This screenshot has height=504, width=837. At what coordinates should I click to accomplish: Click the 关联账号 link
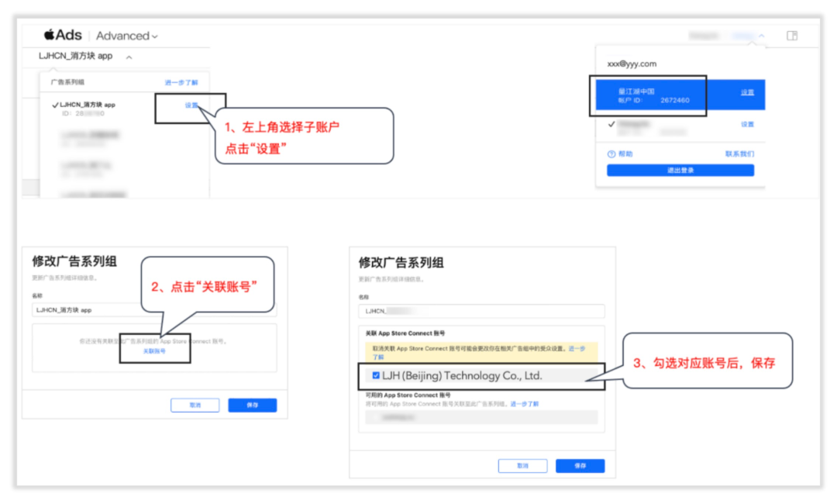[x=154, y=351]
